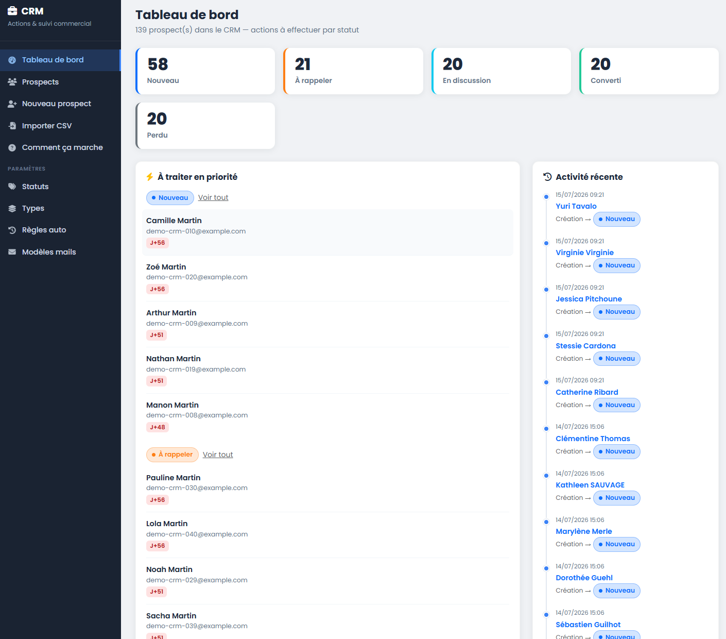
Task: Open the Importer CSV page
Action: (x=60, y=126)
